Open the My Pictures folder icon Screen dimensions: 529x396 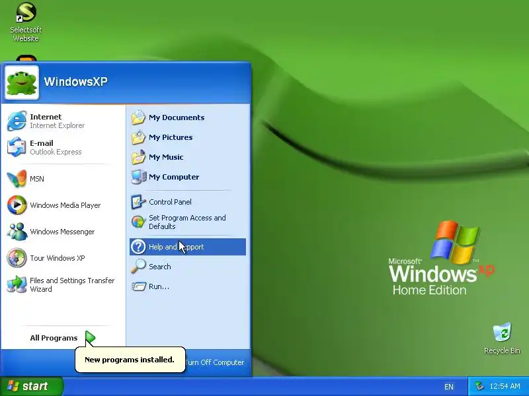coord(138,137)
